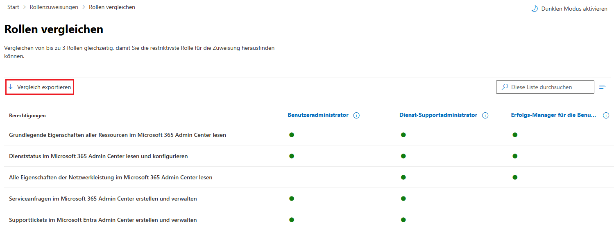The height and width of the screenshot is (230, 614).
Task: Open the Erfolgs-Manager für die Benu... role
Action: [x=553, y=115]
